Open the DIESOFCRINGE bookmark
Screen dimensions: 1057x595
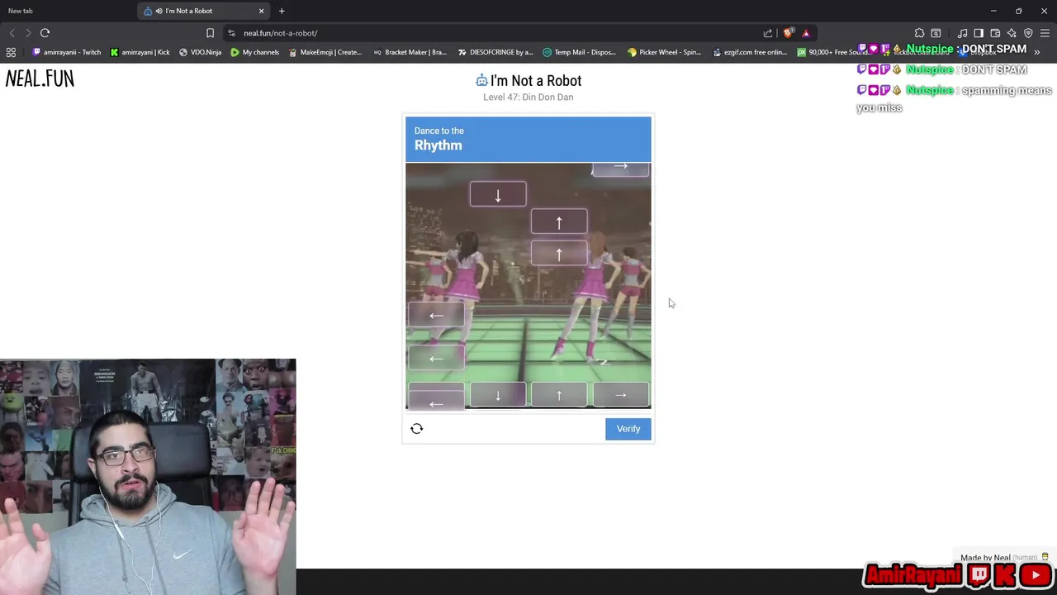[x=495, y=52]
